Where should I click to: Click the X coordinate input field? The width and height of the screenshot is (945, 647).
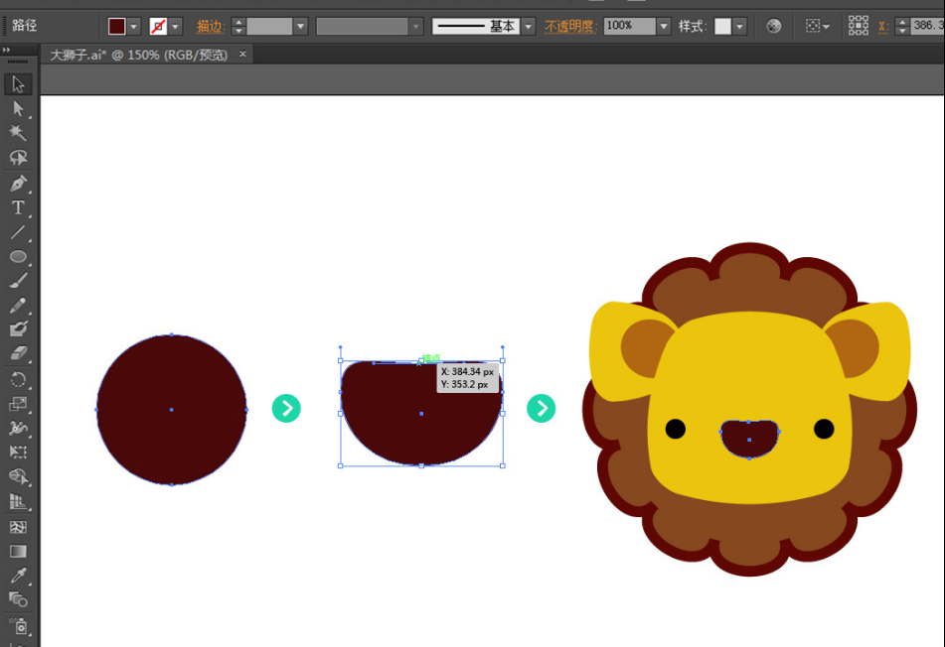[x=926, y=26]
